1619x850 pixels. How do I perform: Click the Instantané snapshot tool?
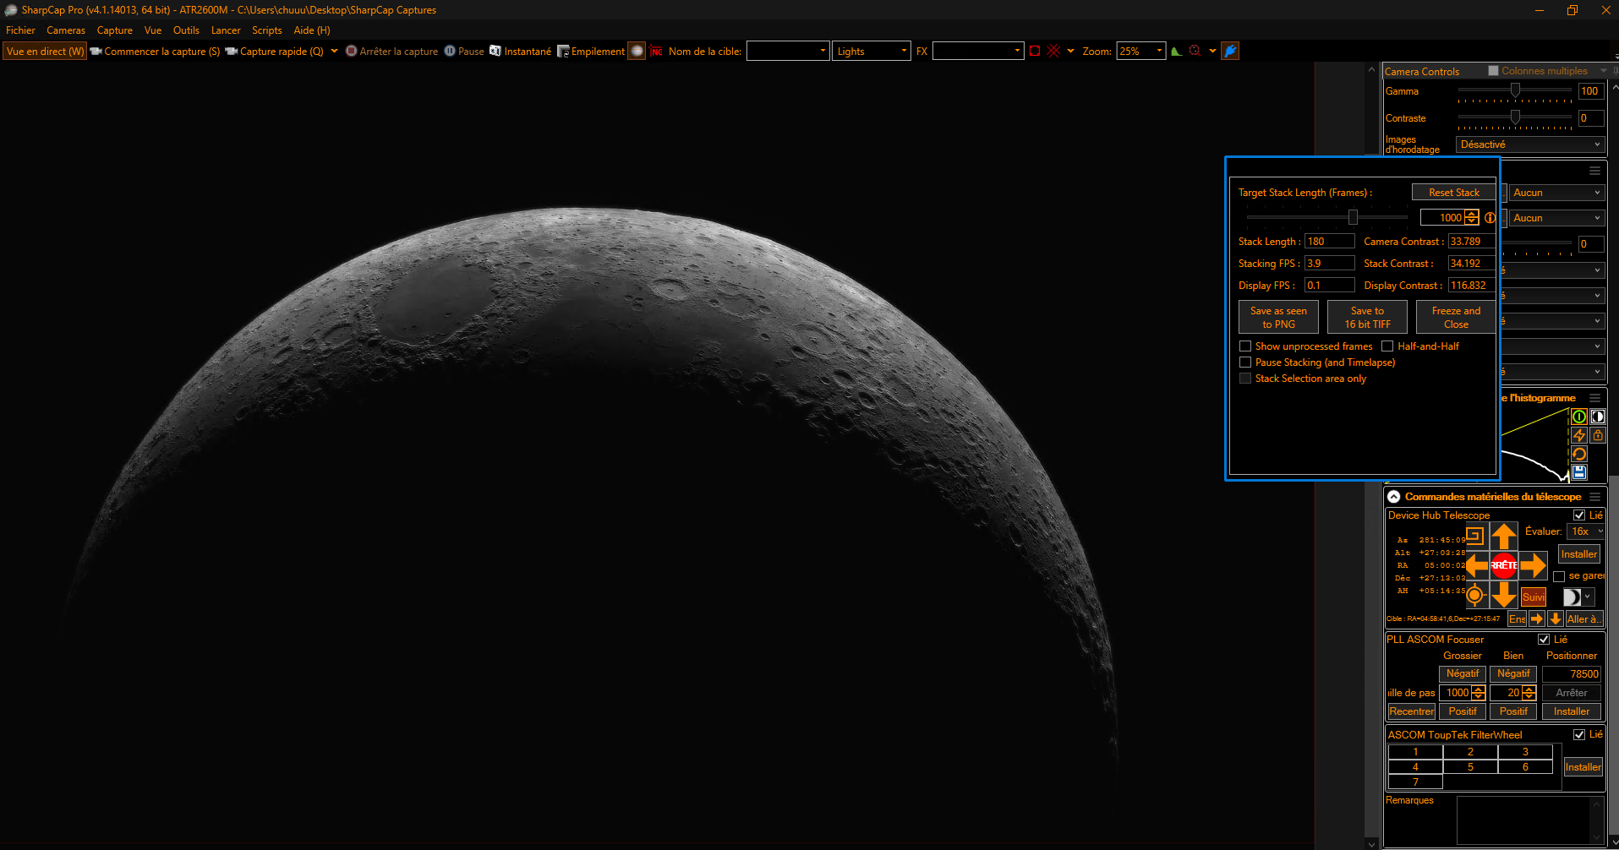[x=520, y=52]
